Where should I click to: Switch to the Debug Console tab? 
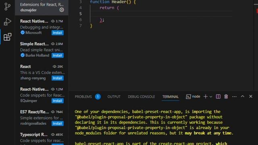[x=141, y=97]
